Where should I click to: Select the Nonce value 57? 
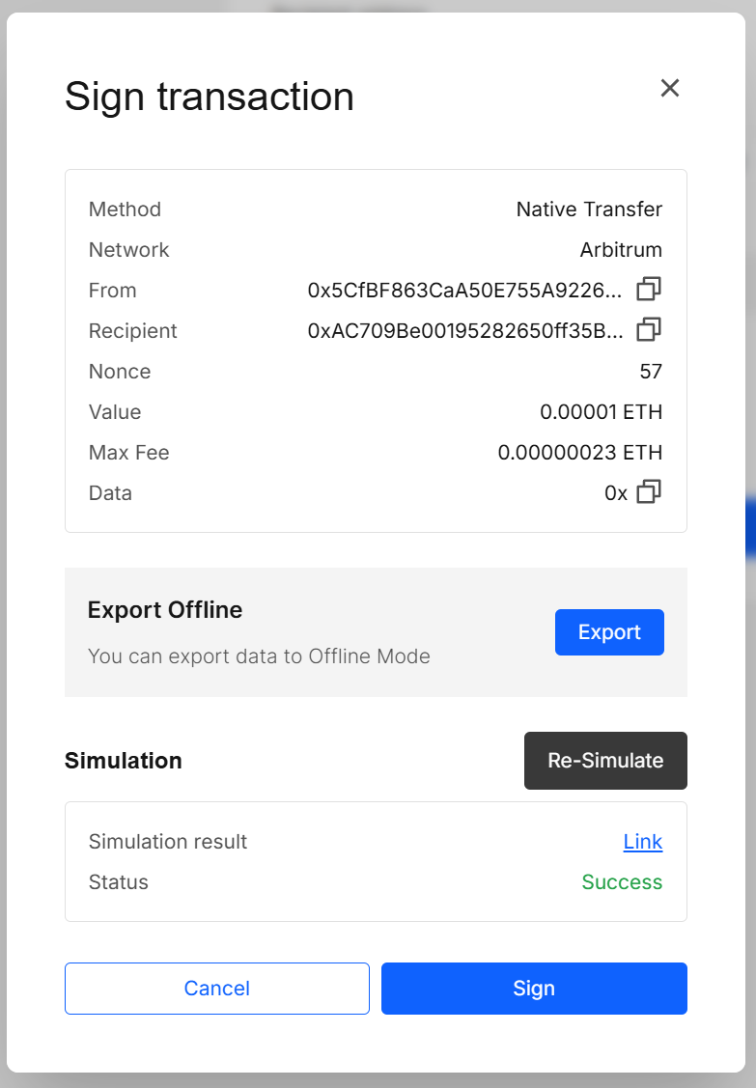(650, 372)
